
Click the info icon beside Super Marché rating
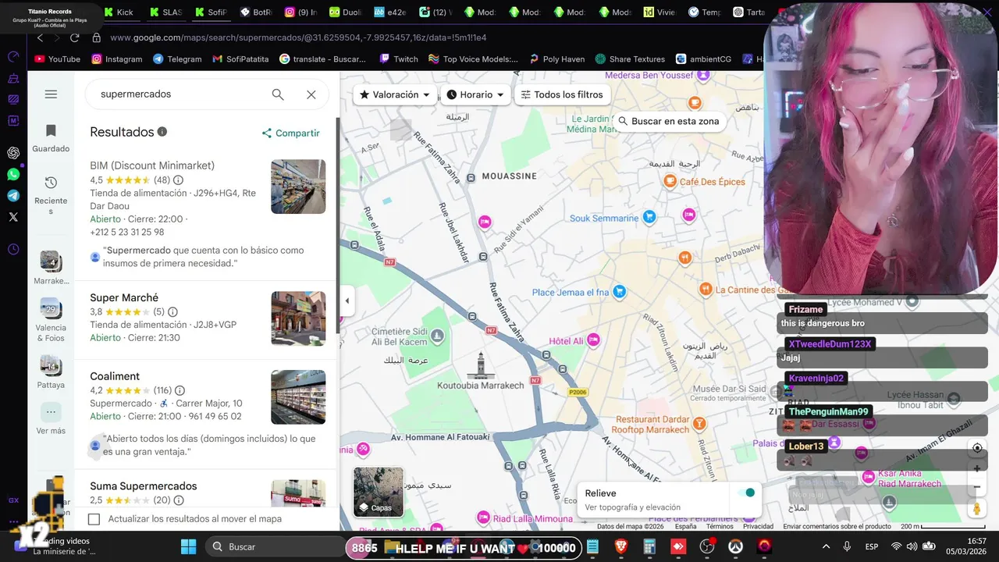pos(172,312)
